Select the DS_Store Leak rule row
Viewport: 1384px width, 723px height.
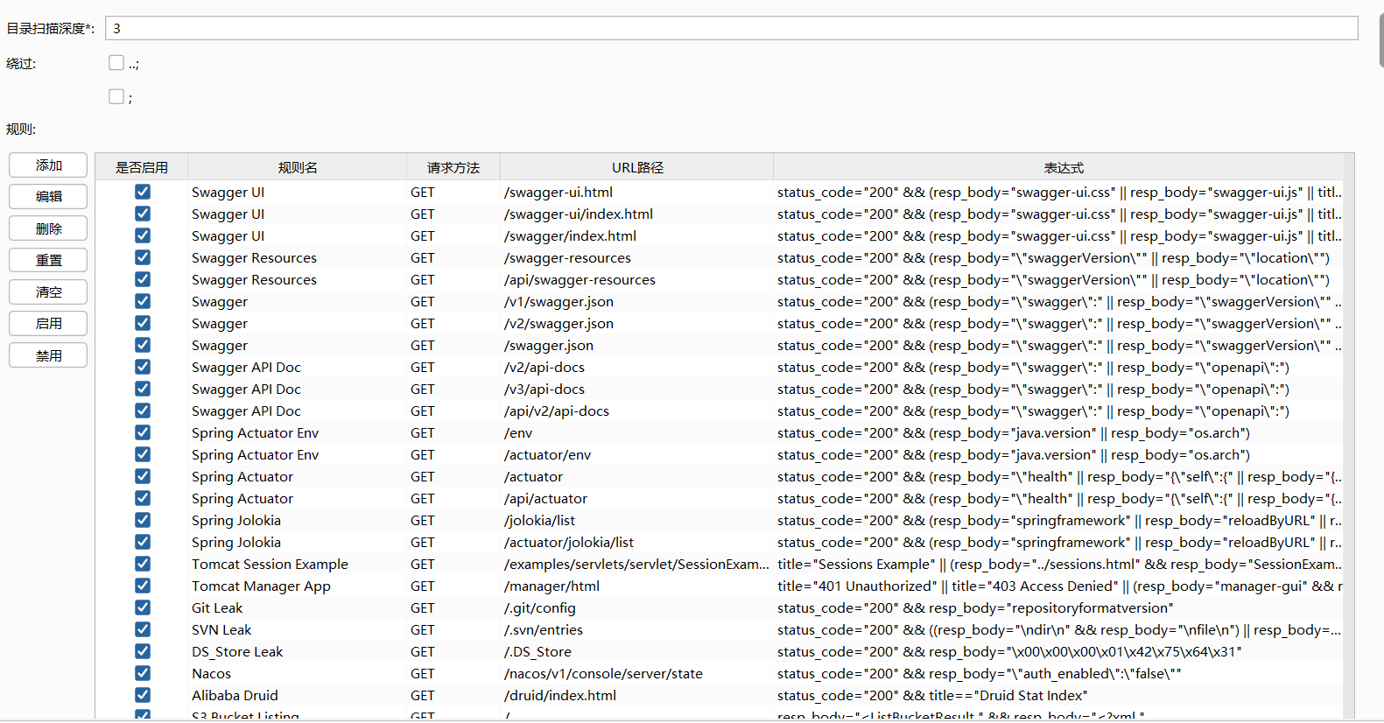pyautogui.click(x=237, y=652)
